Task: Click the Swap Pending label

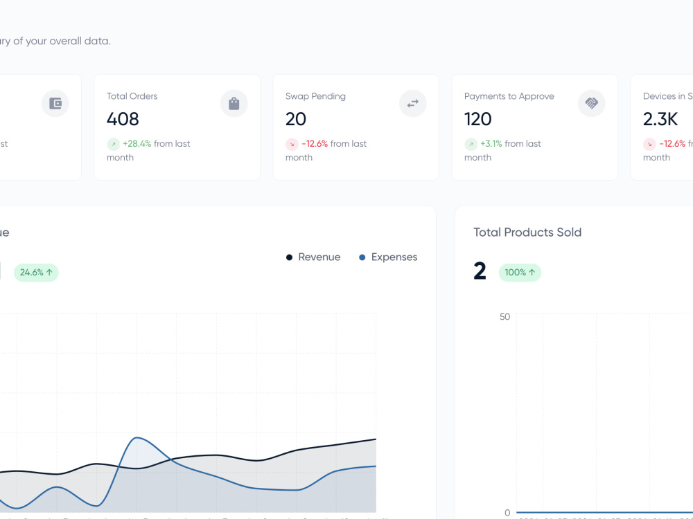Action: 315,96
